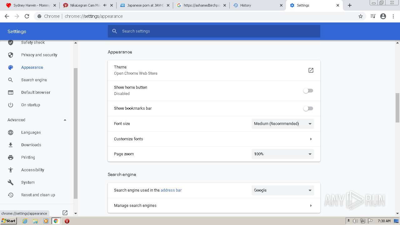Collapse the Advanced section
This screenshot has width=400, height=225.
(65, 120)
